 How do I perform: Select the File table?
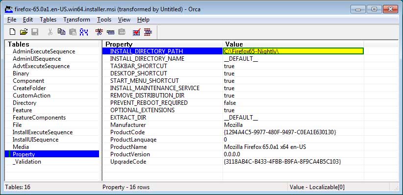coord(17,125)
